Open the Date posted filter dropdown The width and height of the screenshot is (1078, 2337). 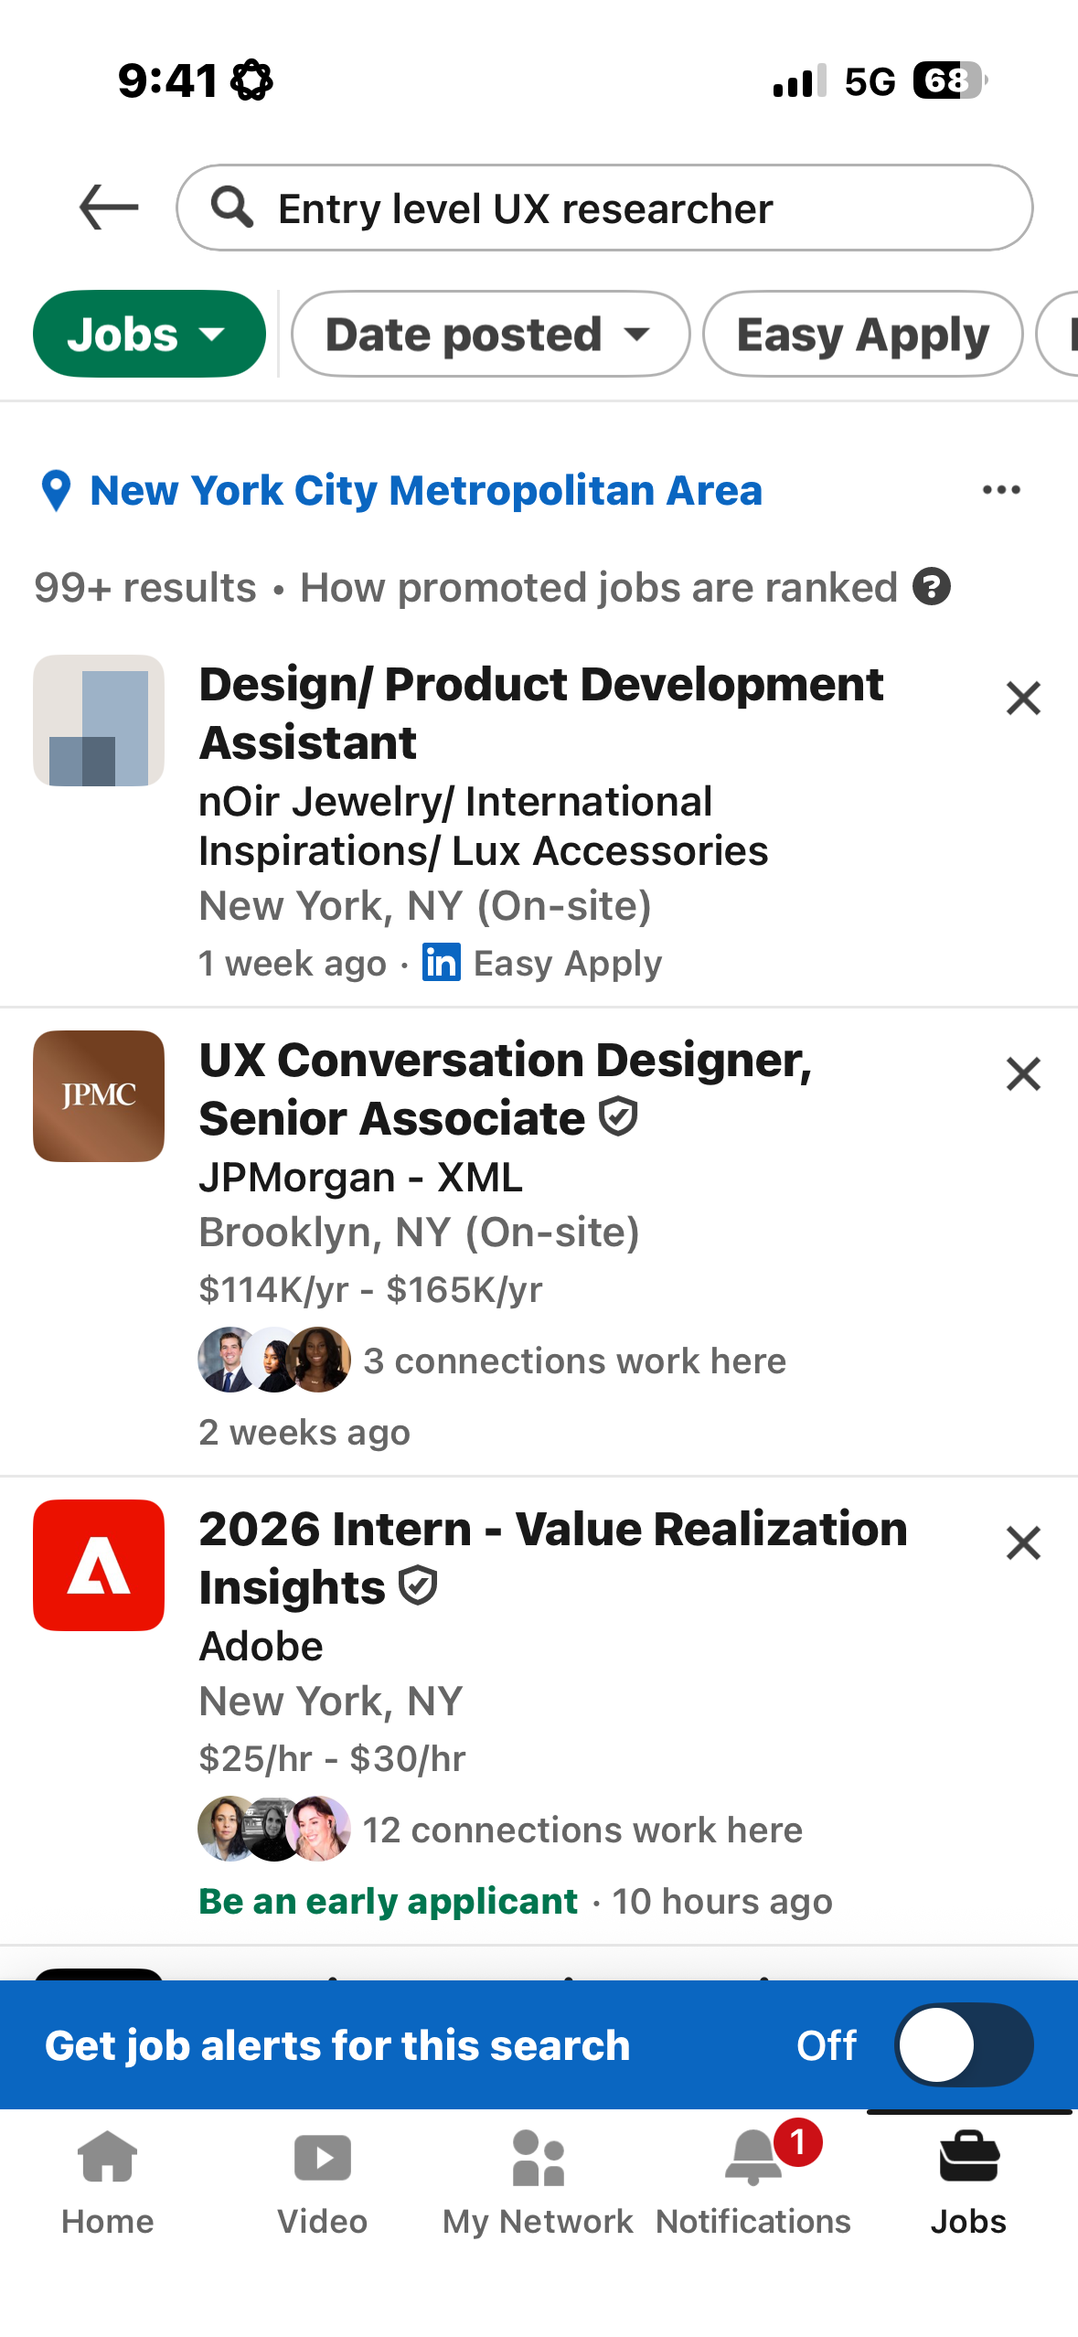point(490,335)
